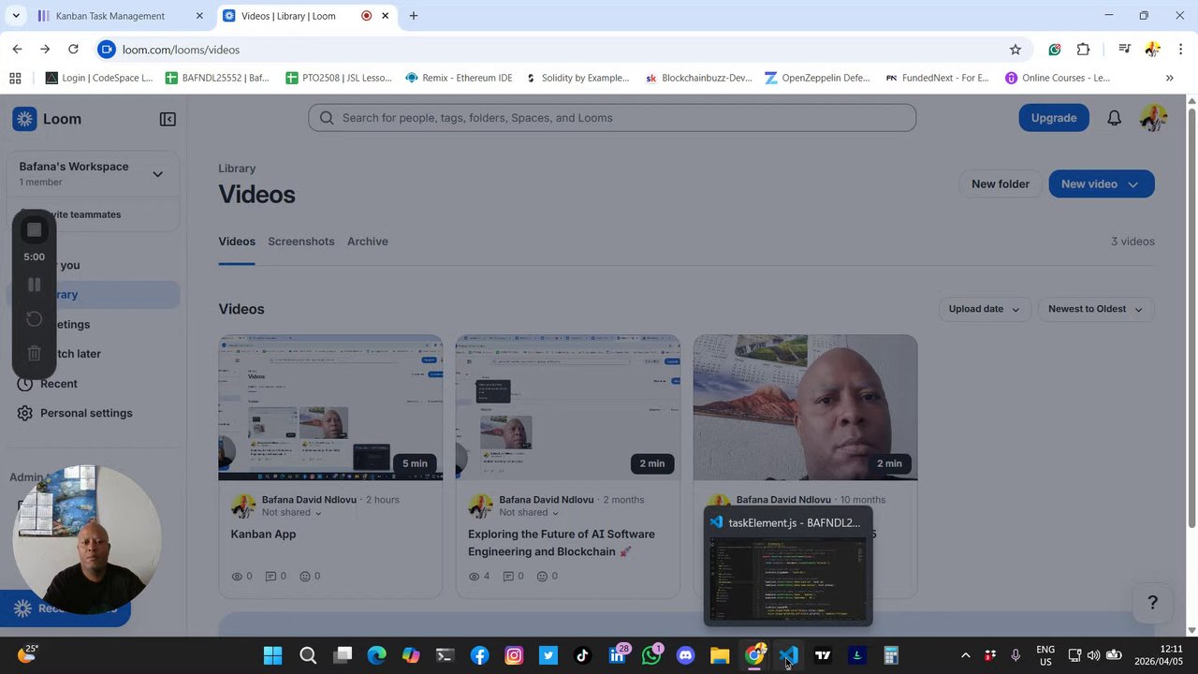Close the Kanban Task Management tab
This screenshot has width=1198, height=674.
pos(199,16)
